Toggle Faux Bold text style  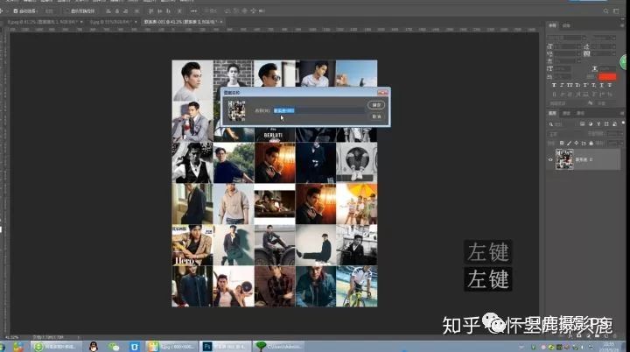tap(554, 85)
